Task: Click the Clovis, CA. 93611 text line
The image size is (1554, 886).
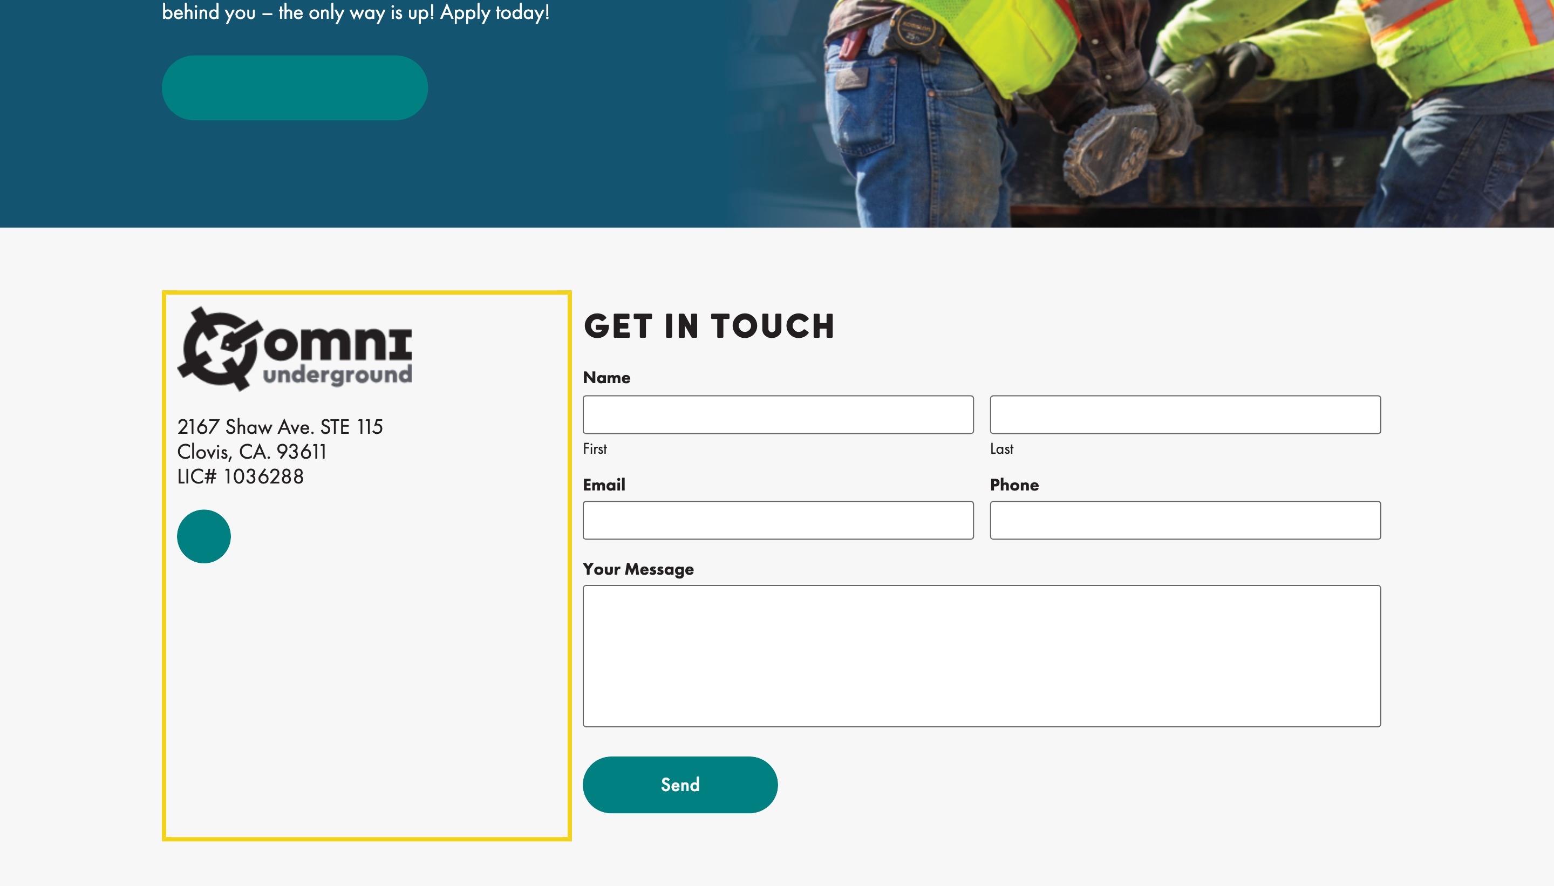Action: click(x=252, y=452)
